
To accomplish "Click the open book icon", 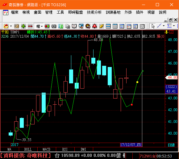I will pos(74,26).
